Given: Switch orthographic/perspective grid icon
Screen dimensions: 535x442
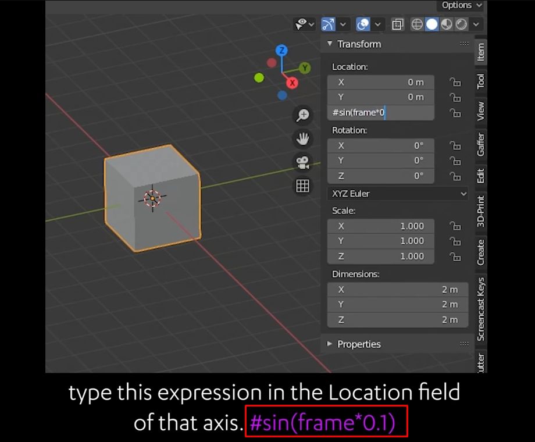Looking at the screenshot, I should (x=302, y=186).
